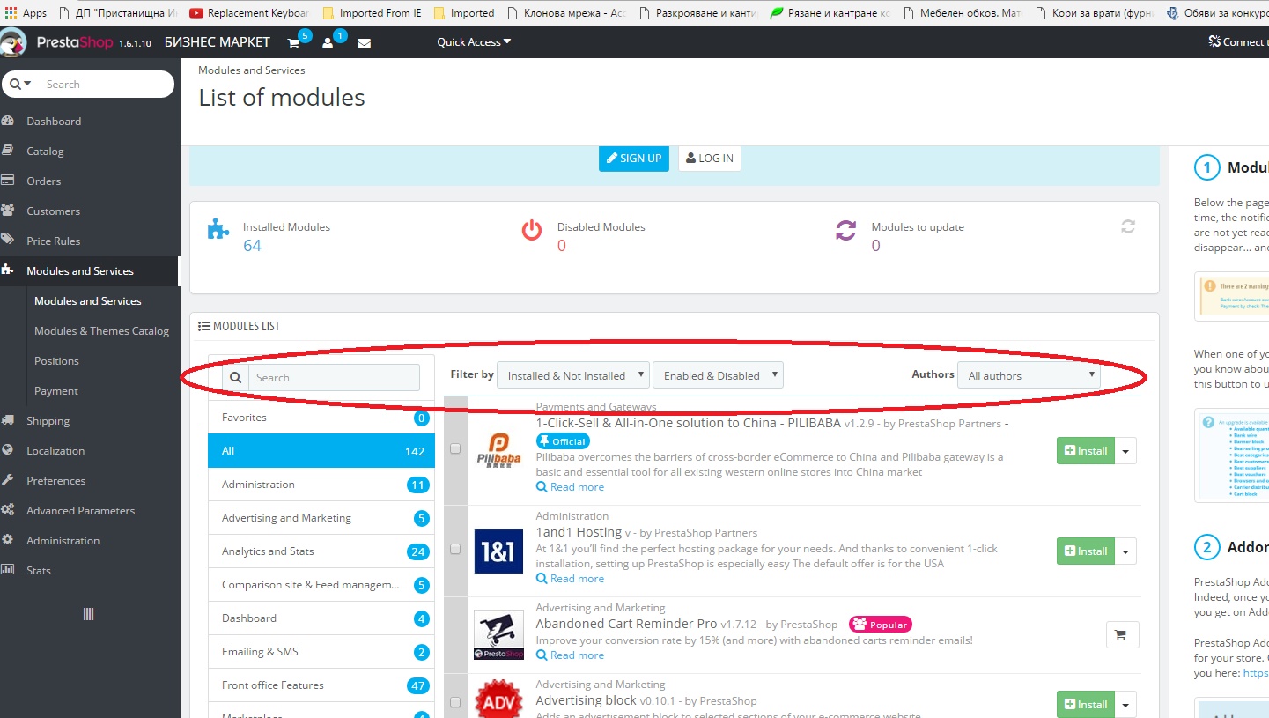Click the Abandoned Cart Reminder Pro logo
1269x718 pixels.
coord(498,635)
